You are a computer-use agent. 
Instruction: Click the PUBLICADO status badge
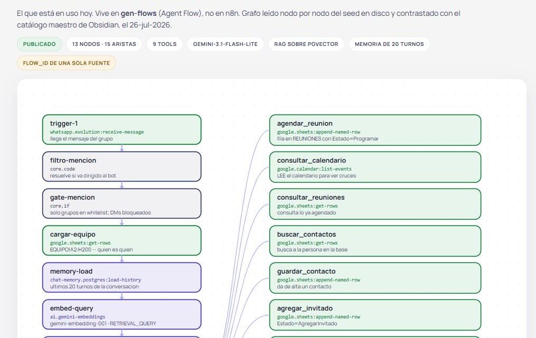click(x=39, y=44)
